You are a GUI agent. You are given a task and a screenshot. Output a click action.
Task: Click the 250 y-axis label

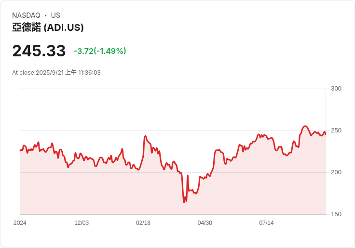336,131
